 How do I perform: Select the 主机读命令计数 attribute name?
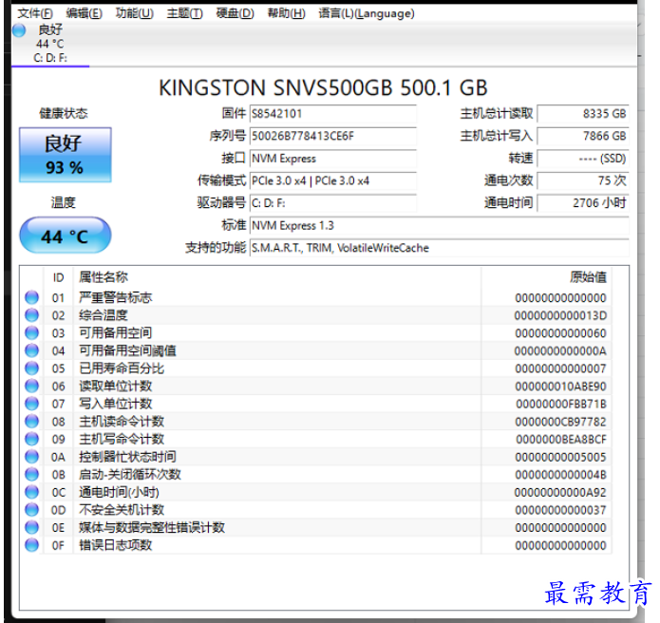pos(122,422)
